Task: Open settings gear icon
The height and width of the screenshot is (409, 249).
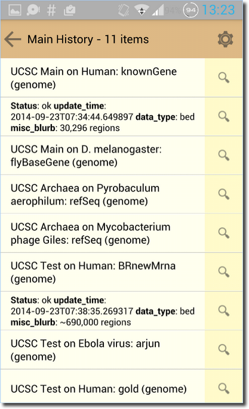Action: point(225,39)
